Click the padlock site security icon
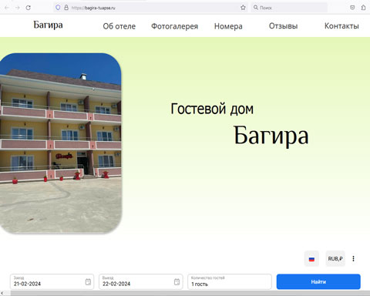 (x=66, y=8)
